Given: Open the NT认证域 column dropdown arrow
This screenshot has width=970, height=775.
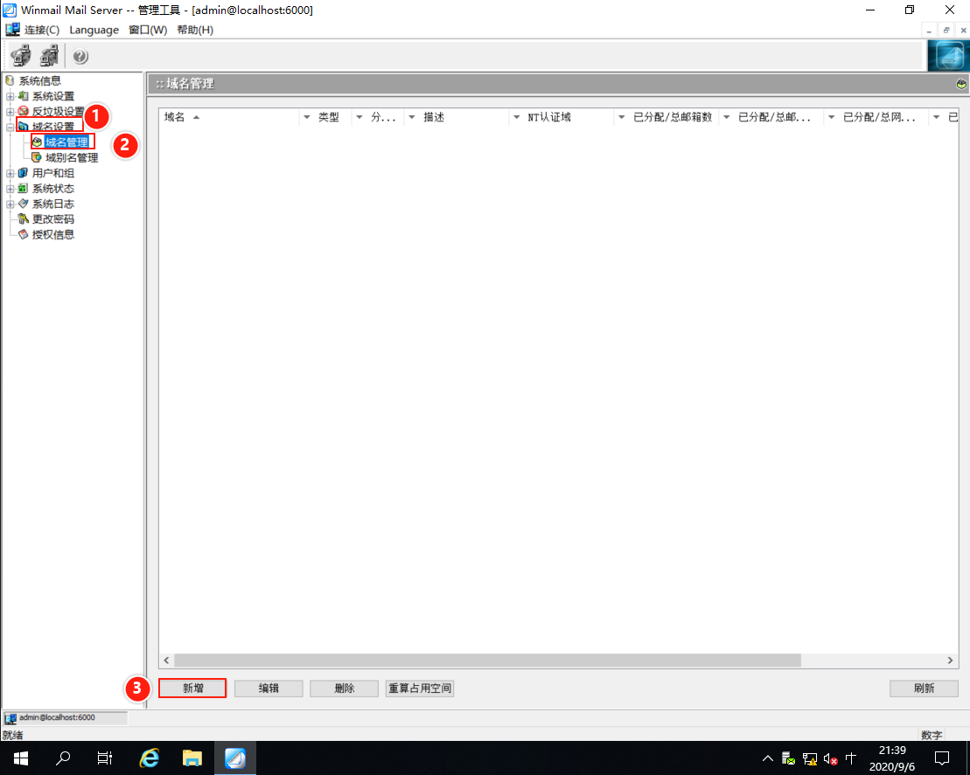Looking at the screenshot, I should pos(621,117).
